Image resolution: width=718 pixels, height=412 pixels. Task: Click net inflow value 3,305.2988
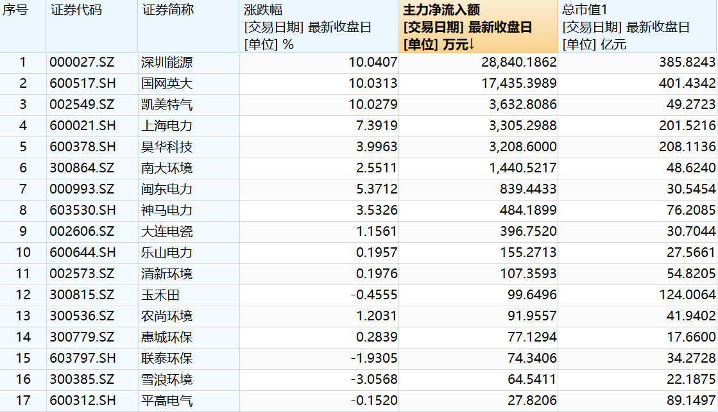tap(522, 126)
